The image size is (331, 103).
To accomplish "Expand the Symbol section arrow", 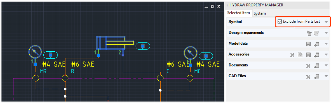I will point(326,22).
